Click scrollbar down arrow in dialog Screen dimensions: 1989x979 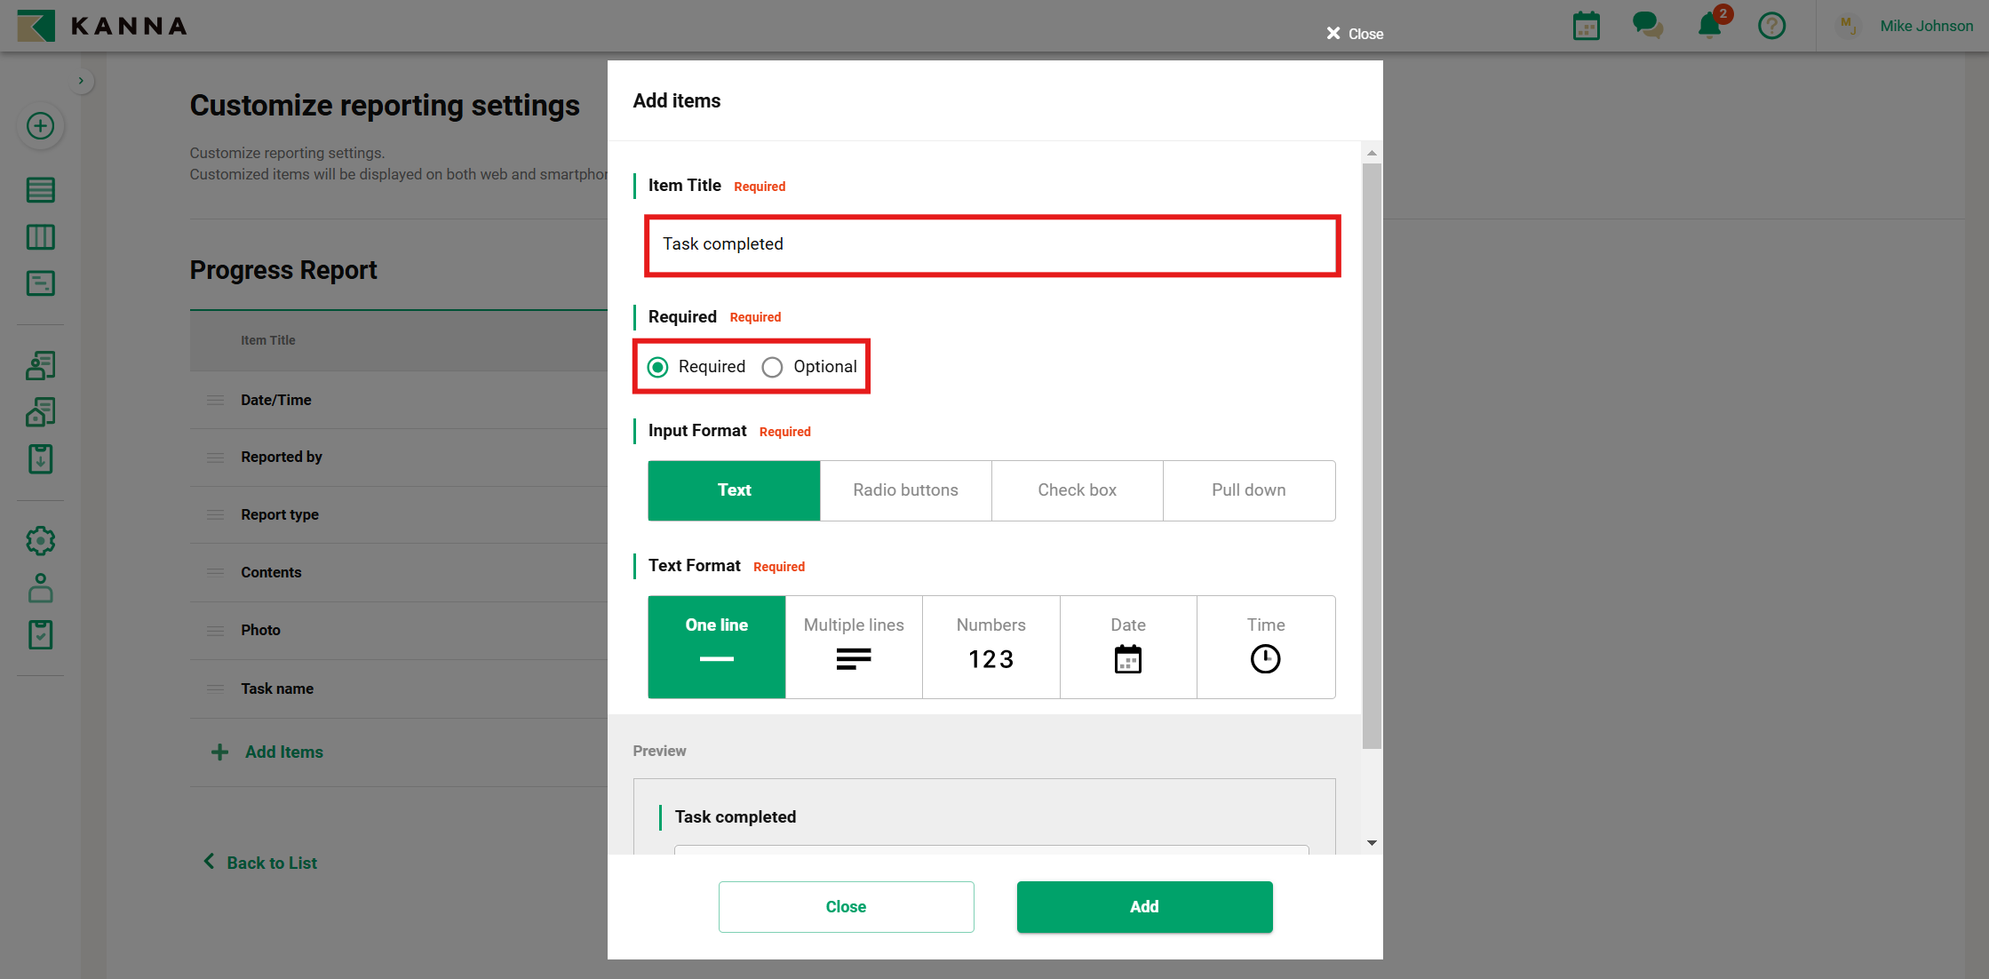[1372, 843]
